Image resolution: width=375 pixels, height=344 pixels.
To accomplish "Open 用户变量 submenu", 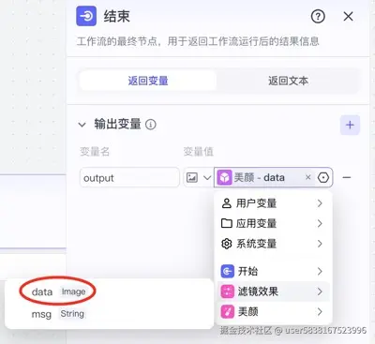I will coord(273,203).
